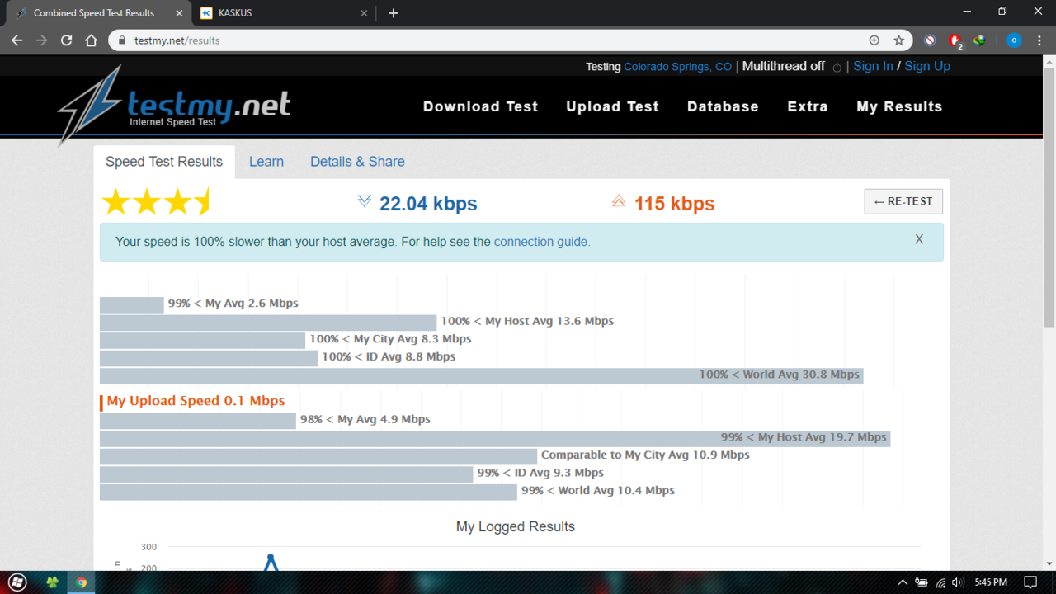Click Multithread off text
1056x594 pixels.
coord(783,66)
